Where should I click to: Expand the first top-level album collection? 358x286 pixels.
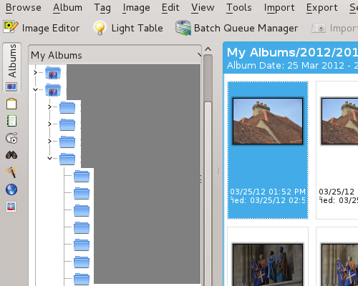coord(35,72)
